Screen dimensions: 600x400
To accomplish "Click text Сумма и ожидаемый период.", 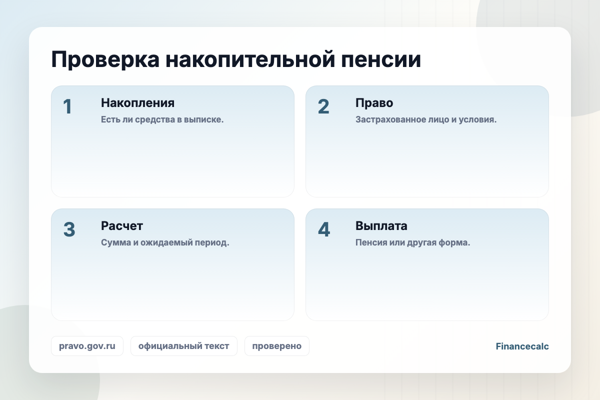I will [165, 243].
